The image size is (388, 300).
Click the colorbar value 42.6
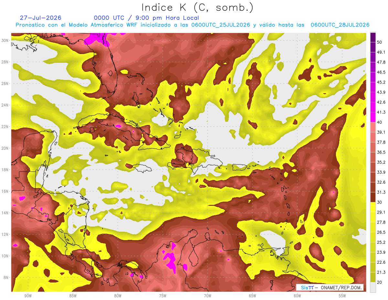[381, 102]
